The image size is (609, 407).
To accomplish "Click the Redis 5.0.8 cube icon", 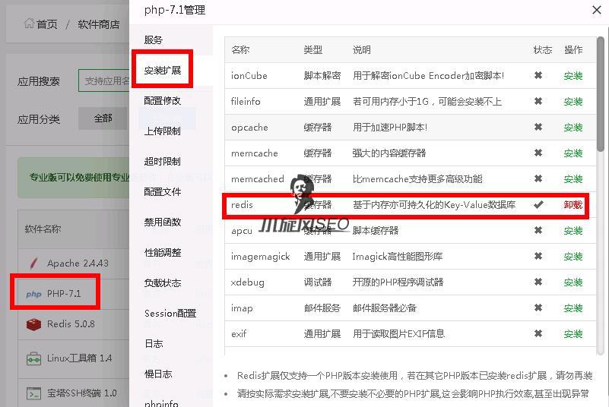I will [x=33, y=324].
